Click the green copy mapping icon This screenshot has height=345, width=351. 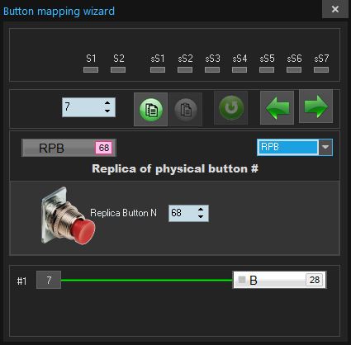click(x=150, y=110)
